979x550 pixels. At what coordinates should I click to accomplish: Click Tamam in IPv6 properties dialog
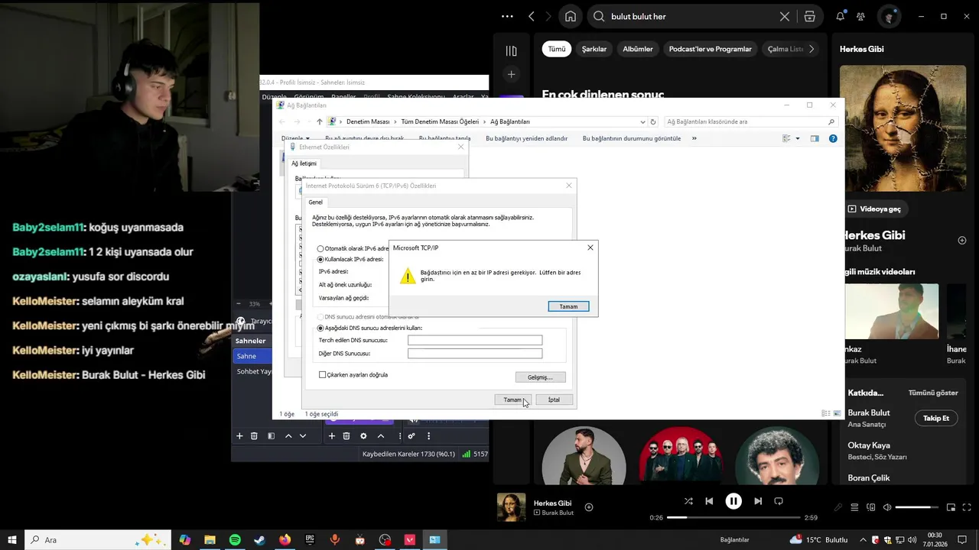(x=512, y=400)
